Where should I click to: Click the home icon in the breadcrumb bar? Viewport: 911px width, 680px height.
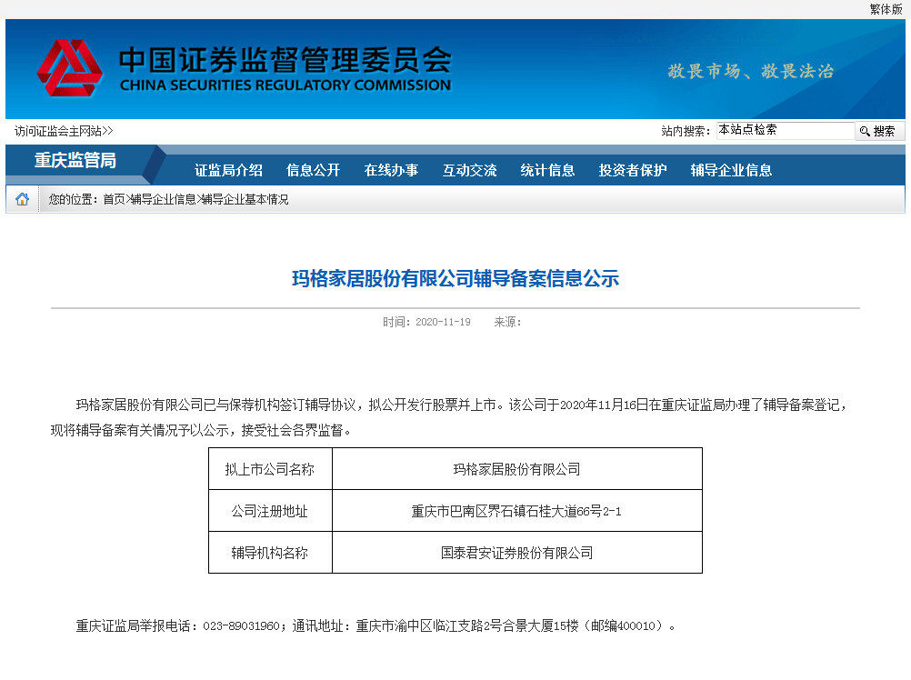point(22,199)
